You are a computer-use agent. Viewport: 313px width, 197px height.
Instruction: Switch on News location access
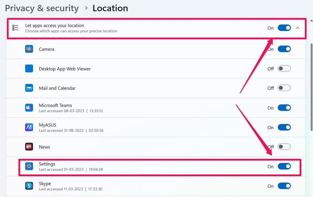pos(284,147)
